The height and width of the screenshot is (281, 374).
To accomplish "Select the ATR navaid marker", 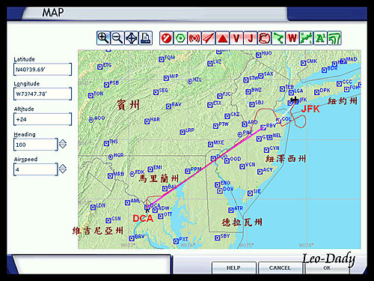I will (231, 210).
